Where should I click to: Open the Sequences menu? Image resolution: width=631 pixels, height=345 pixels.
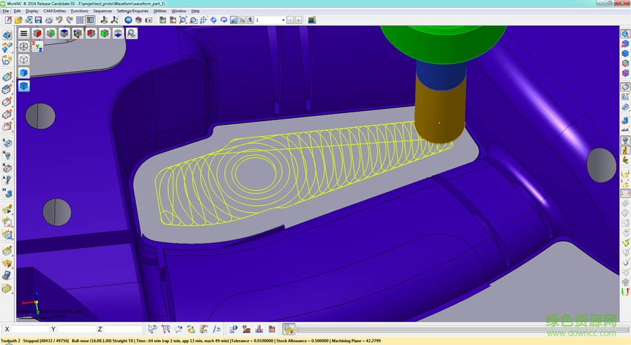click(x=102, y=11)
